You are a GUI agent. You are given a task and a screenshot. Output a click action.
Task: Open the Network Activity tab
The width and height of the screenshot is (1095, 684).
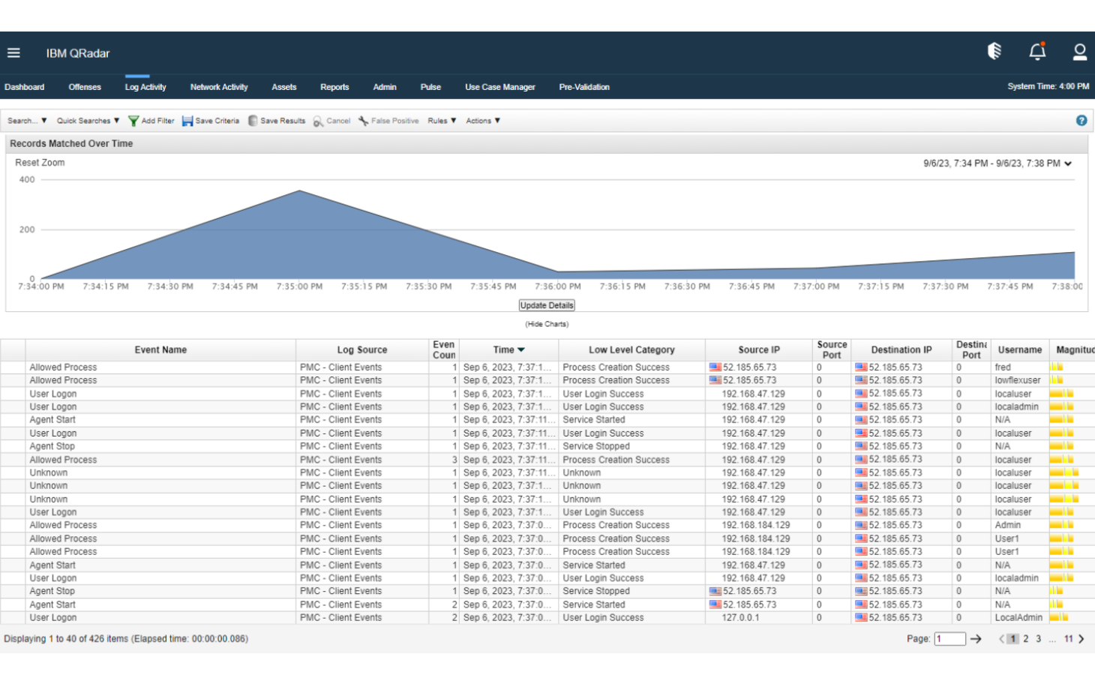pyautogui.click(x=218, y=87)
